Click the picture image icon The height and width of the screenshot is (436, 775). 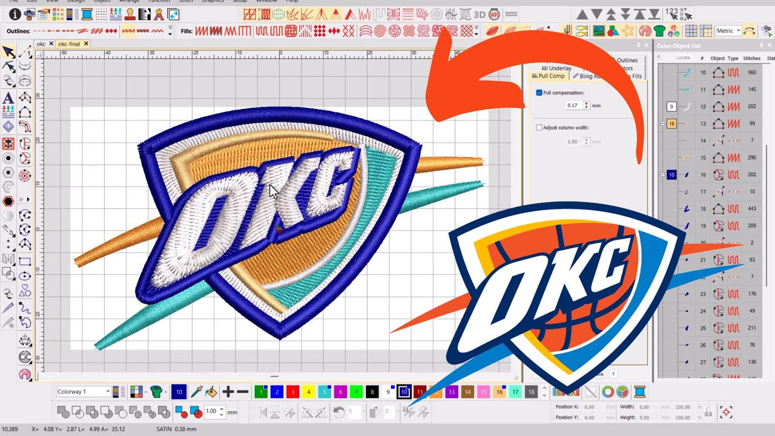click(x=599, y=30)
